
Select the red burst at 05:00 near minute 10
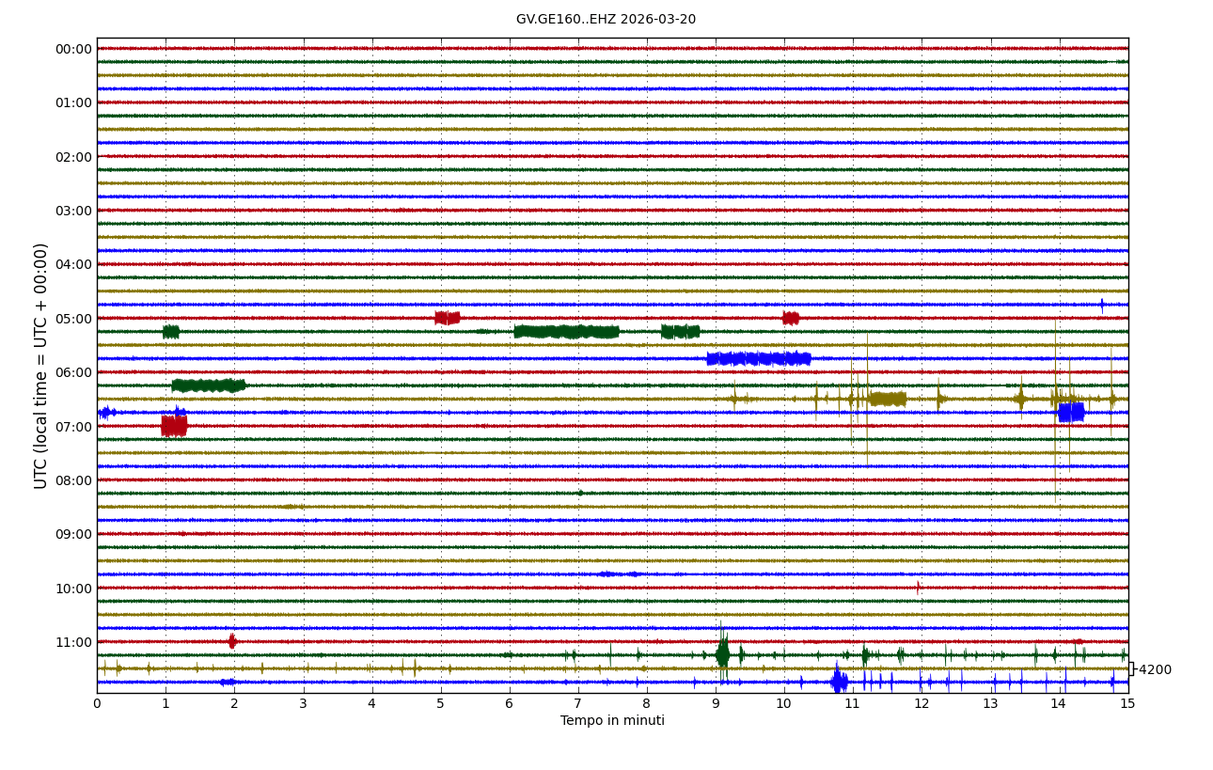tap(791, 318)
